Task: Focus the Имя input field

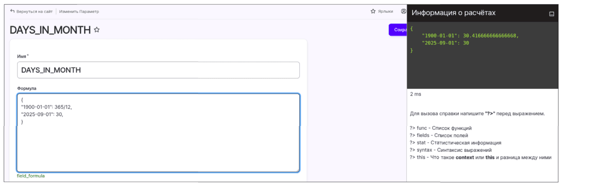Action: [x=158, y=70]
